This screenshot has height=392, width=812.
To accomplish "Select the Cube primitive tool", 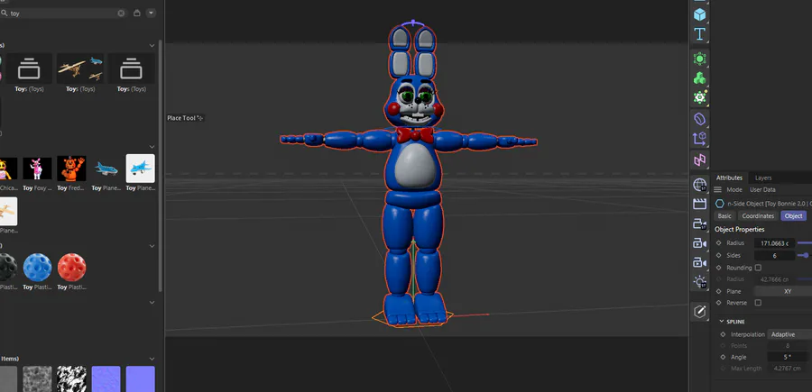I will (x=699, y=14).
